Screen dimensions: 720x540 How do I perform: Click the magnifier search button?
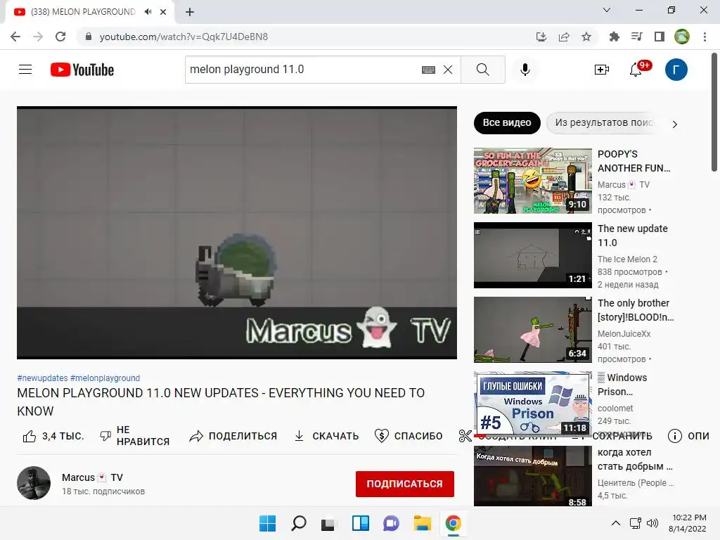pyautogui.click(x=482, y=70)
